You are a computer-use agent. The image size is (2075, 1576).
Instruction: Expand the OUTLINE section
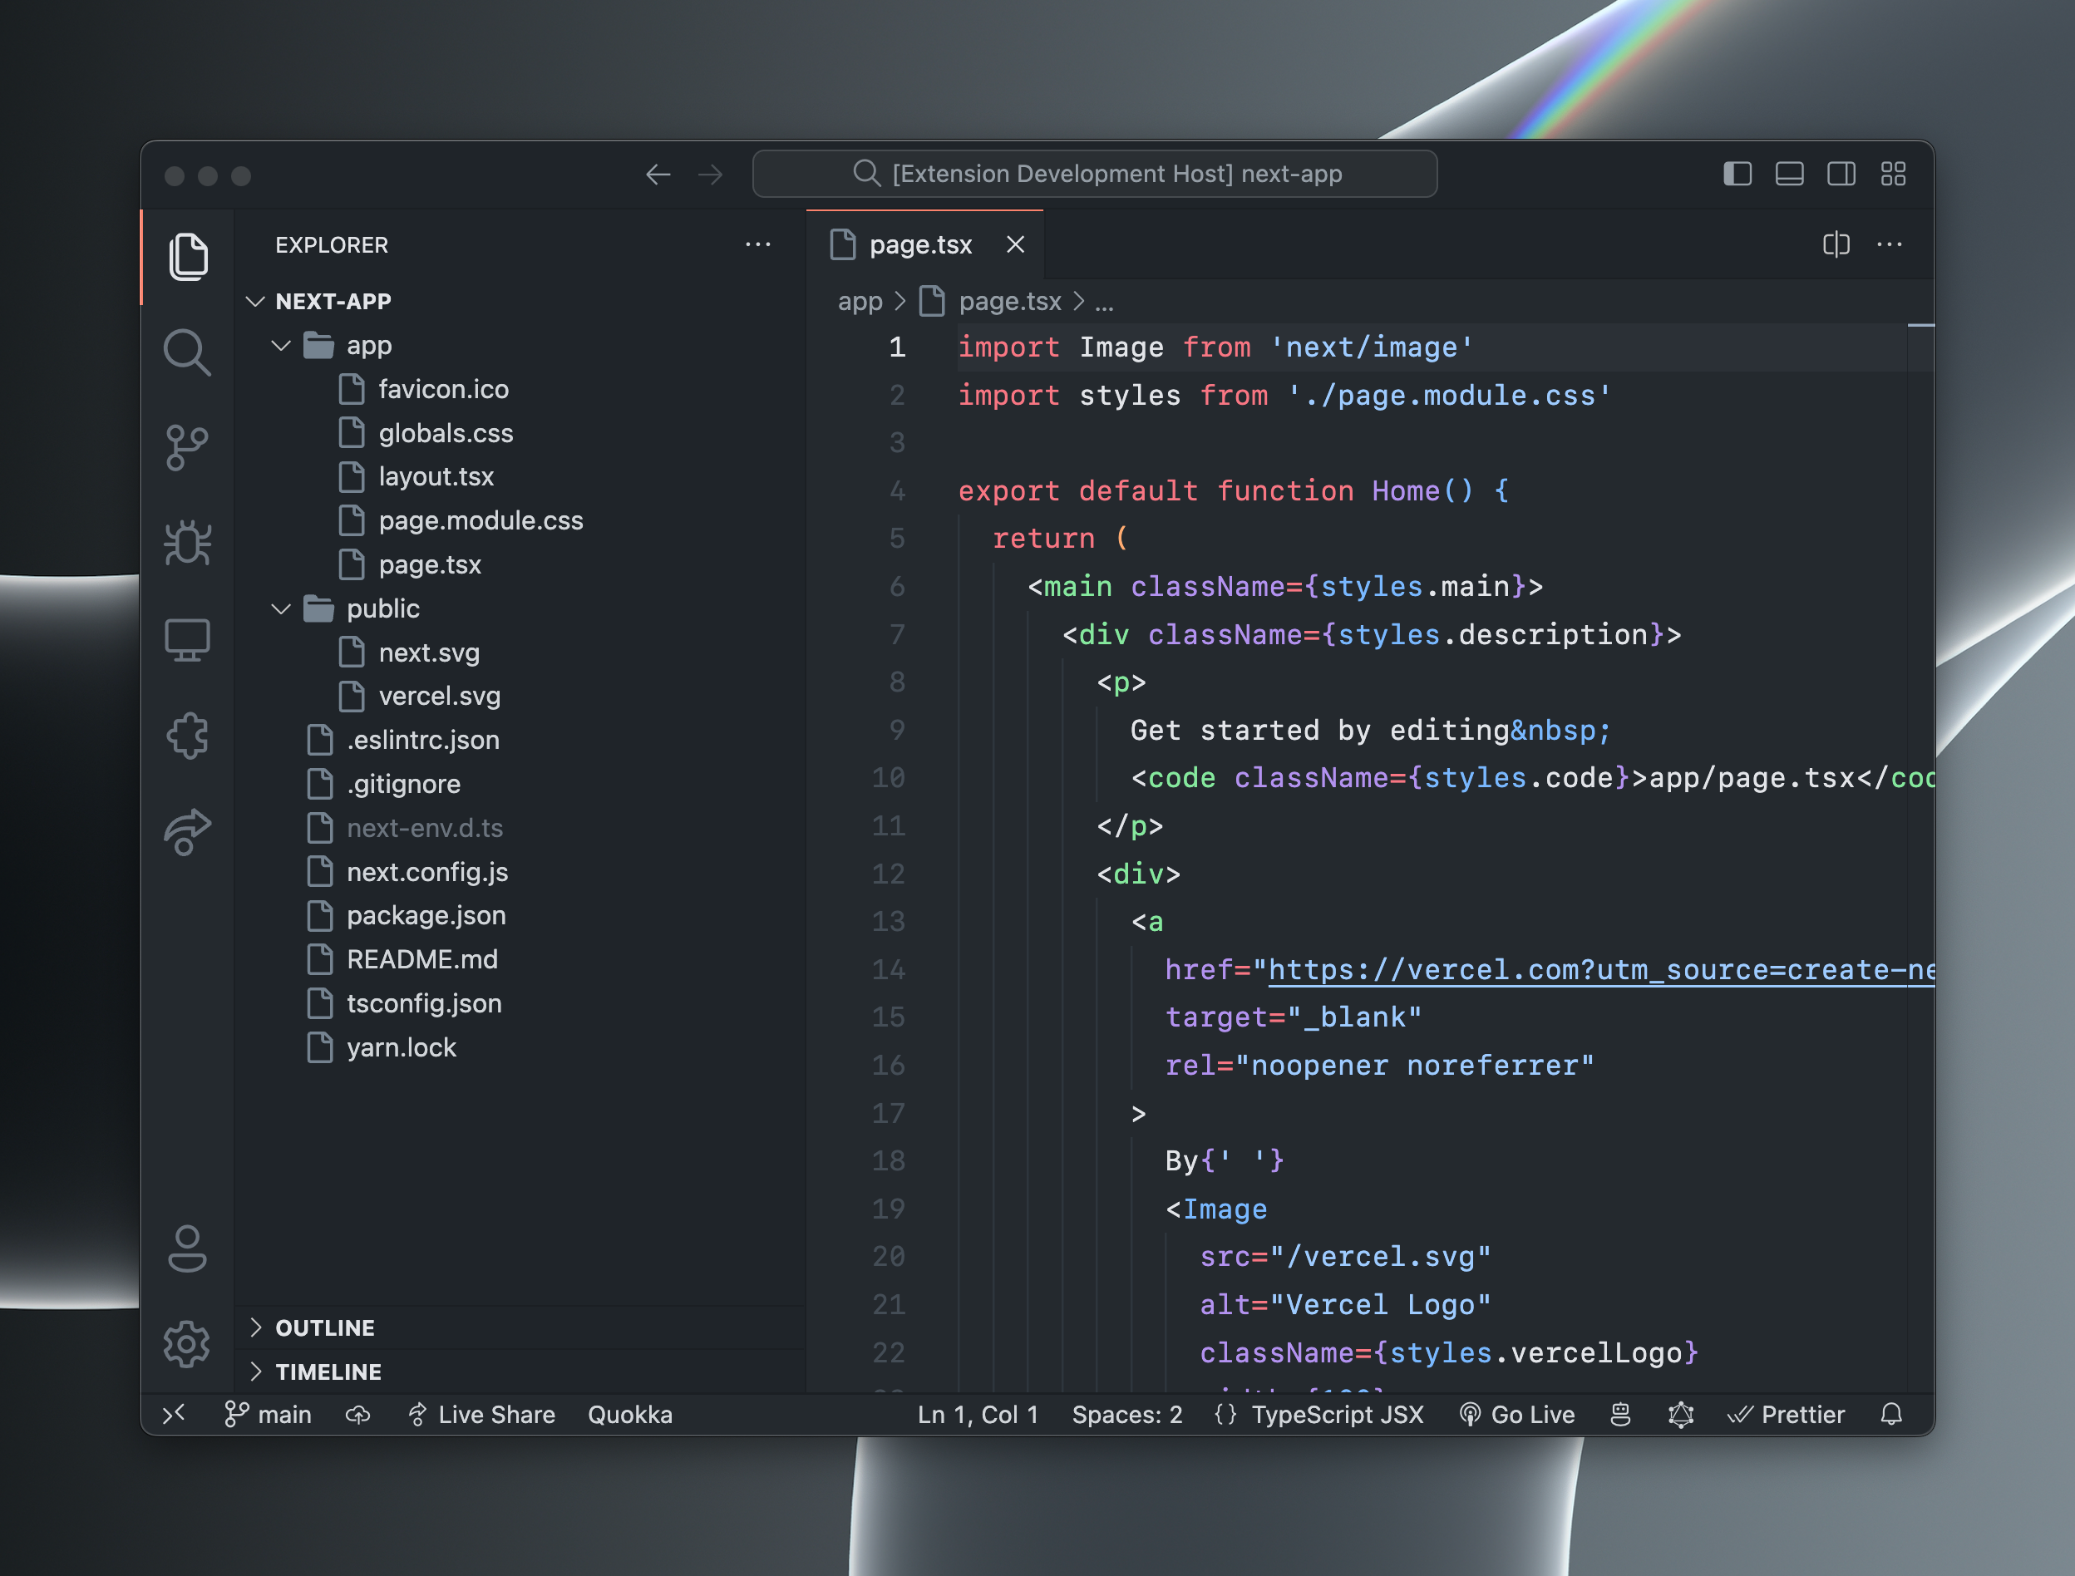point(324,1327)
